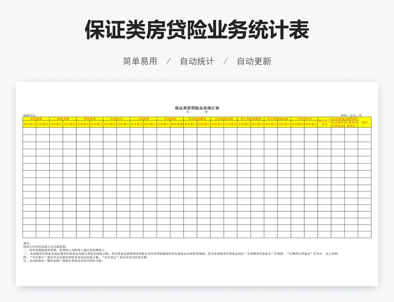Select the 单位：万元、件 label

coord(351,115)
